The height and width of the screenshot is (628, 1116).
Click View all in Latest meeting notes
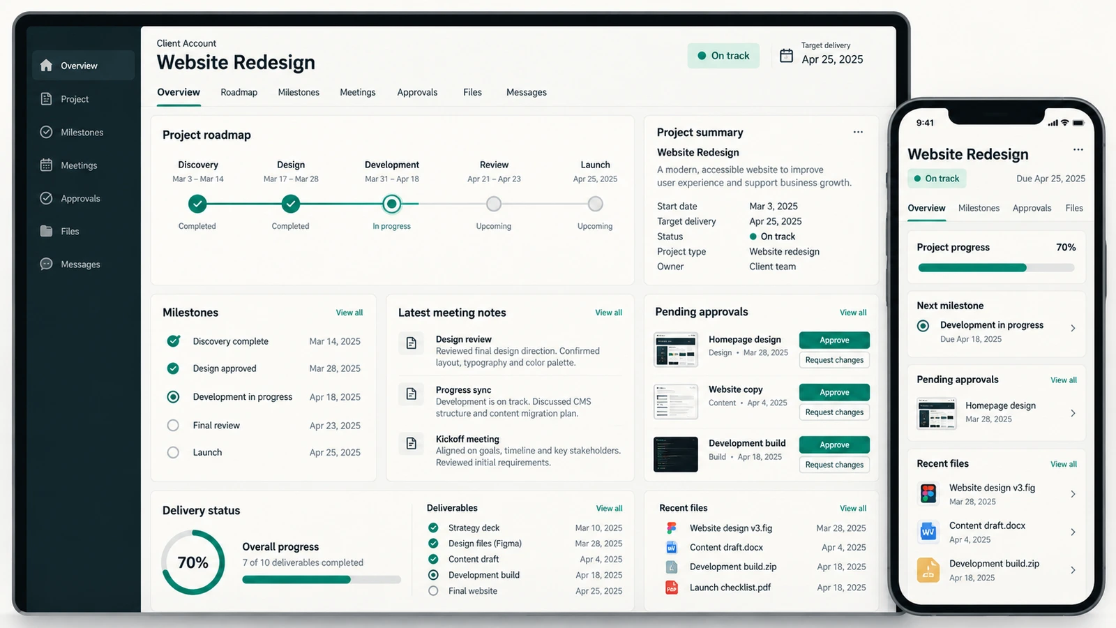pyautogui.click(x=608, y=313)
